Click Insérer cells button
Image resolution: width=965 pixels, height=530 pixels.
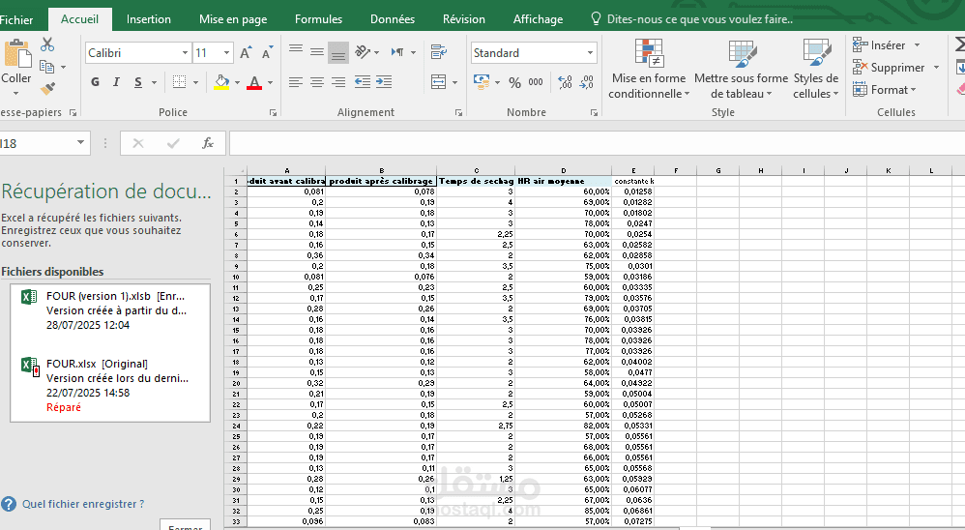887,44
